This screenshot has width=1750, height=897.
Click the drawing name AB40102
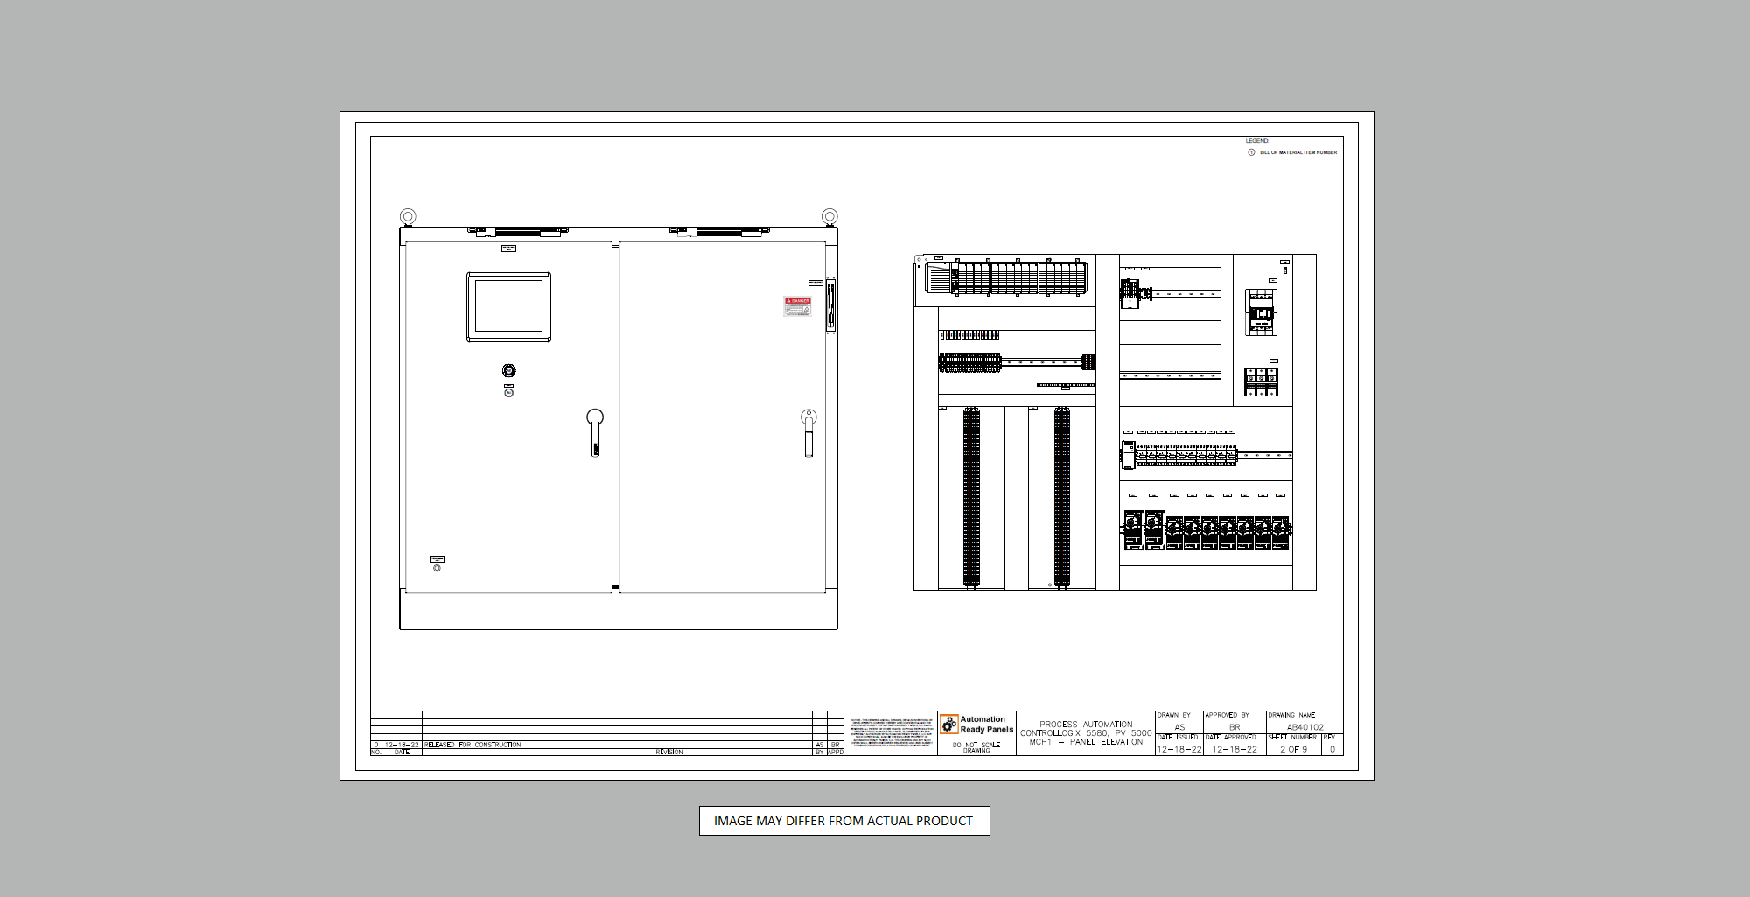click(x=1305, y=727)
